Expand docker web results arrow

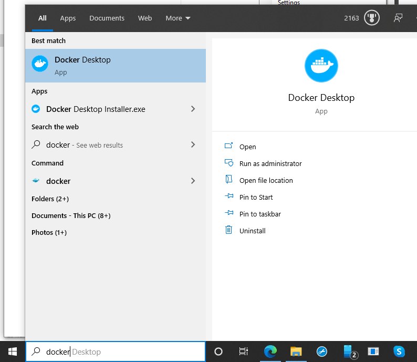[x=193, y=144]
